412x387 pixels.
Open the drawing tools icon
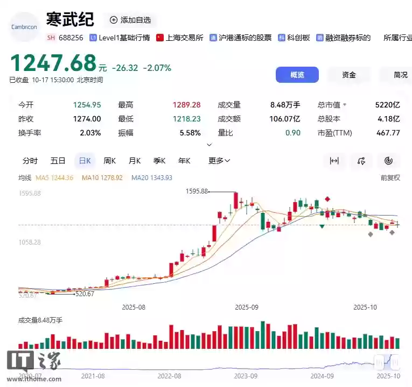click(x=361, y=161)
